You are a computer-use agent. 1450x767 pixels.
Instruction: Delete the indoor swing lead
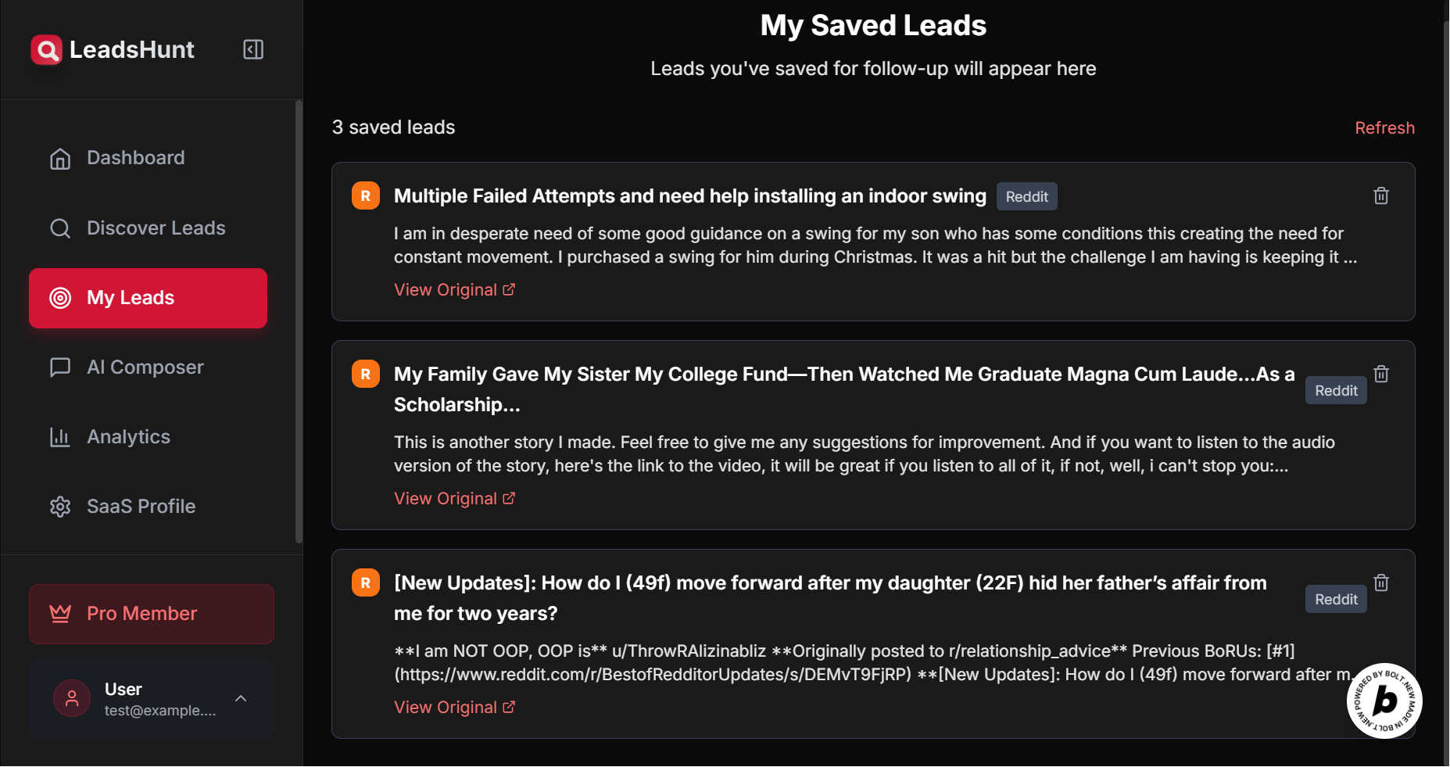pyautogui.click(x=1381, y=195)
